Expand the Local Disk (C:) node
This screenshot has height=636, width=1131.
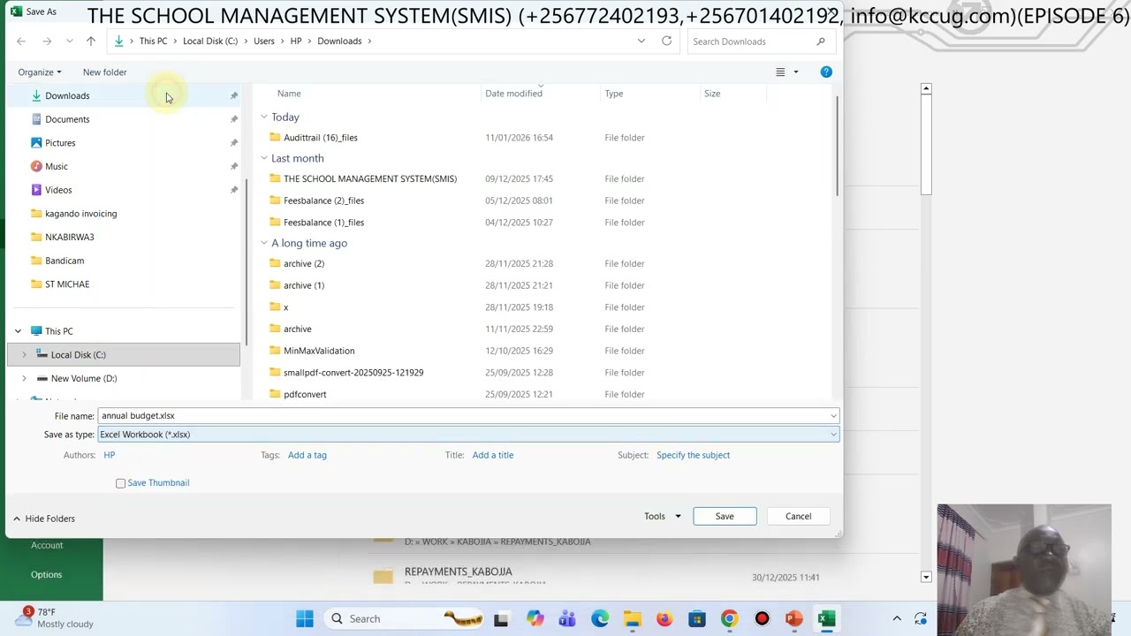pyautogui.click(x=24, y=355)
